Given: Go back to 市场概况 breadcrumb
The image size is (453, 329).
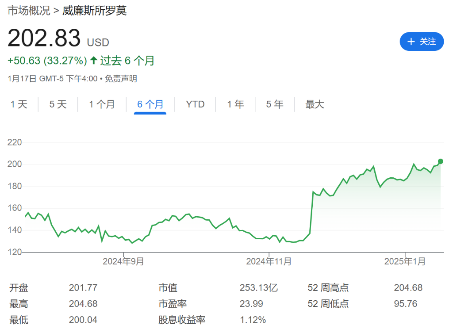Looking at the screenshot, I should coord(27,11).
